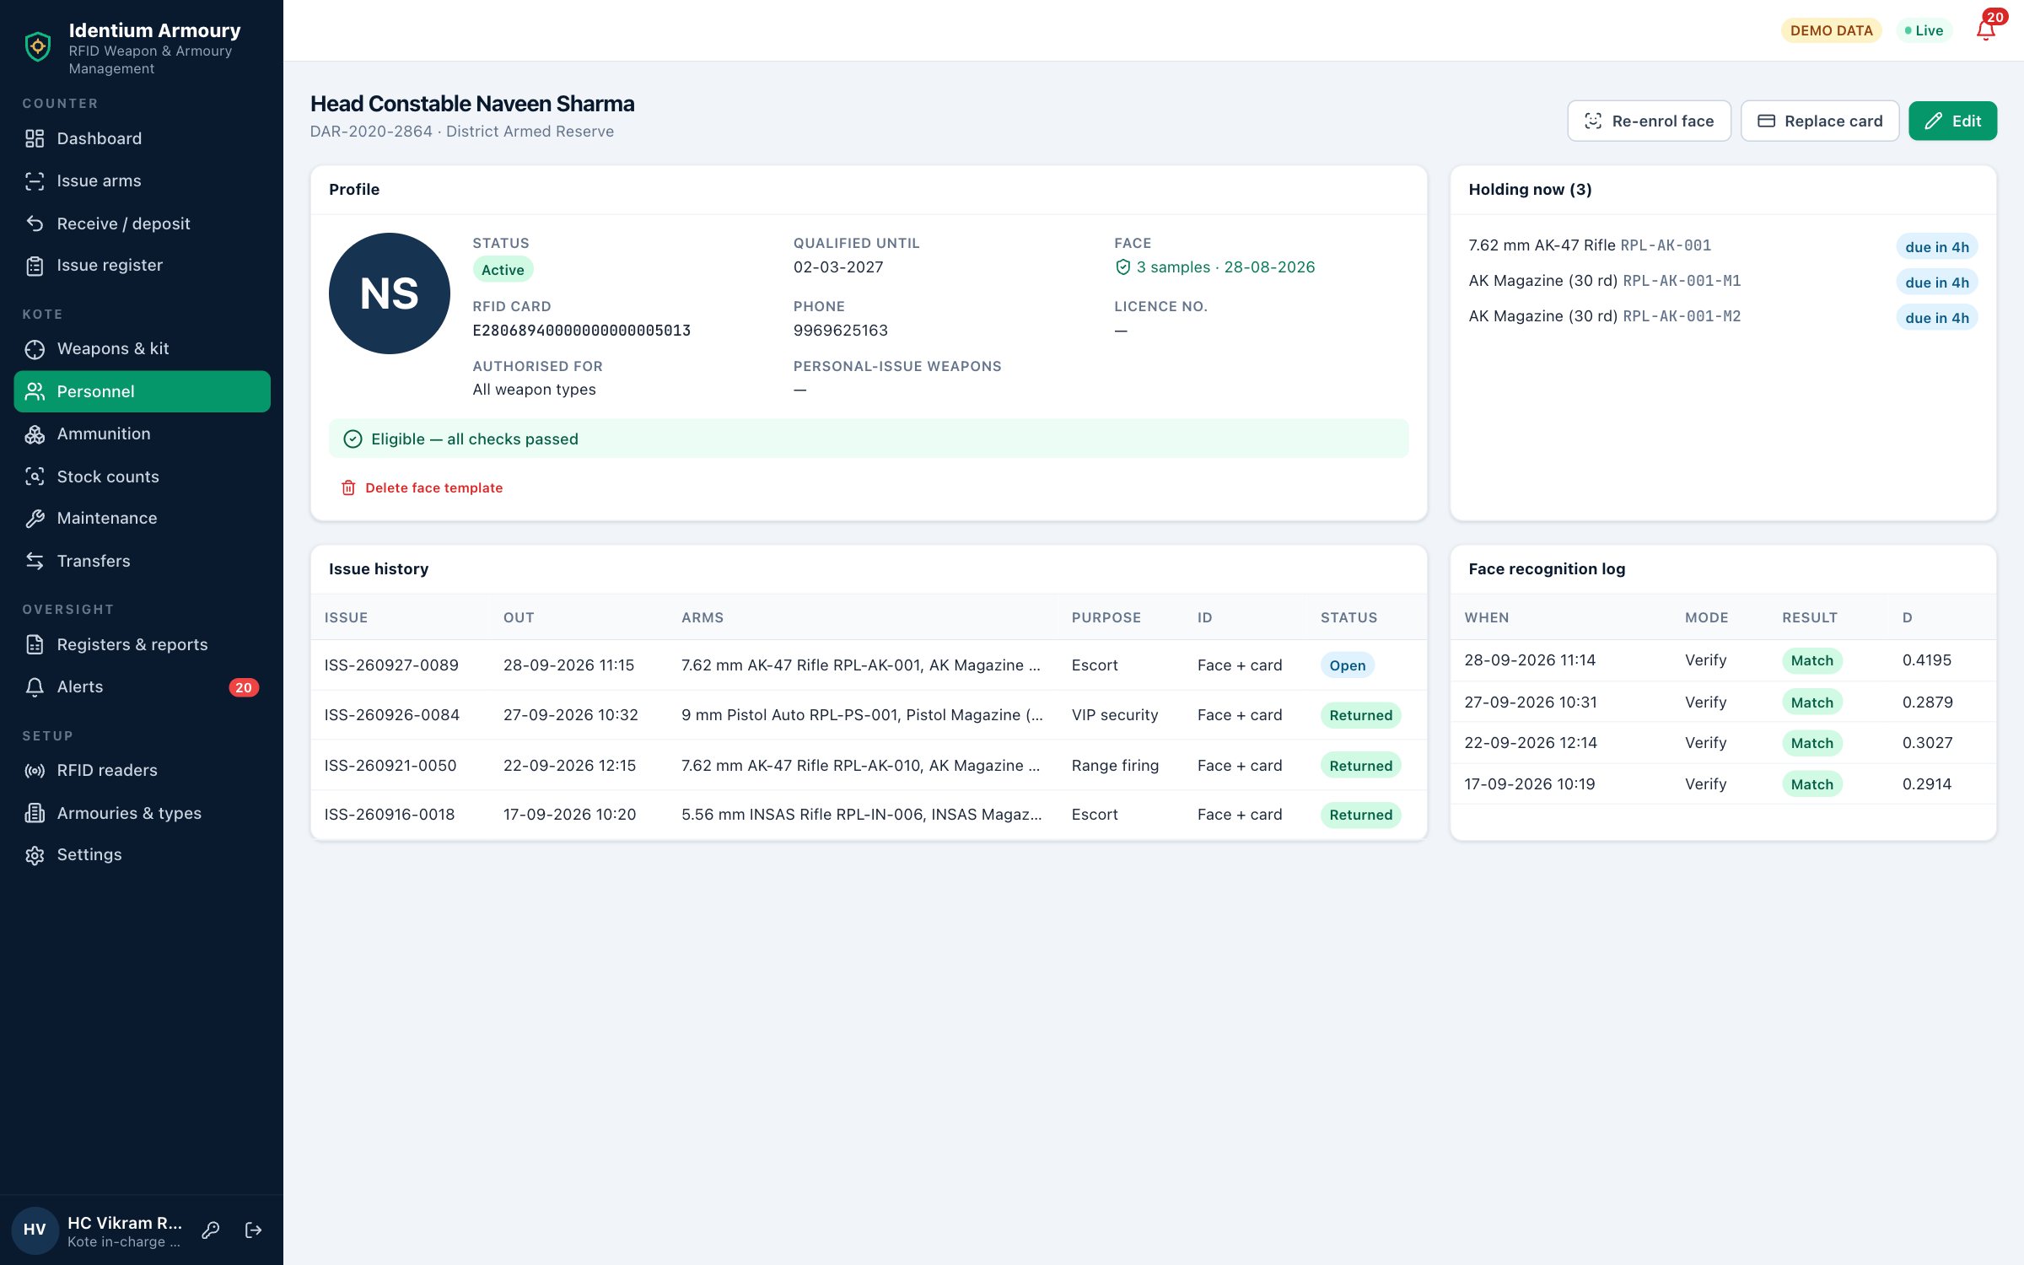The height and width of the screenshot is (1265, 2024).
Task: Select Weapons & kit in sidebar
Action: (x=142, y=348)
